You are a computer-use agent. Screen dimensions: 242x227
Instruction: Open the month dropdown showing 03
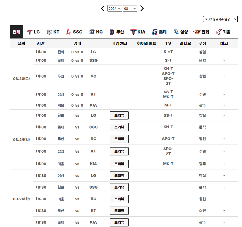[x=130, y=8]
